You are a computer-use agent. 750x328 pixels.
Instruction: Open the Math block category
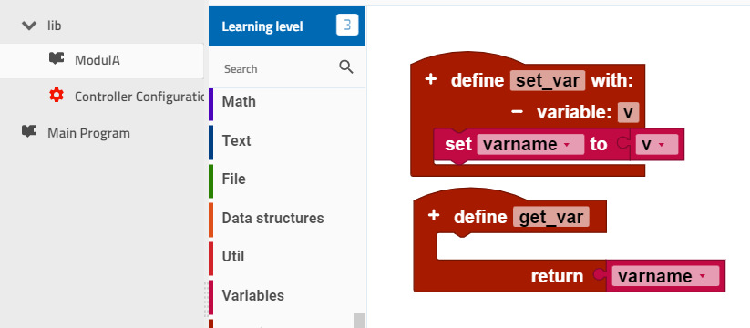(x=287, y=101)
